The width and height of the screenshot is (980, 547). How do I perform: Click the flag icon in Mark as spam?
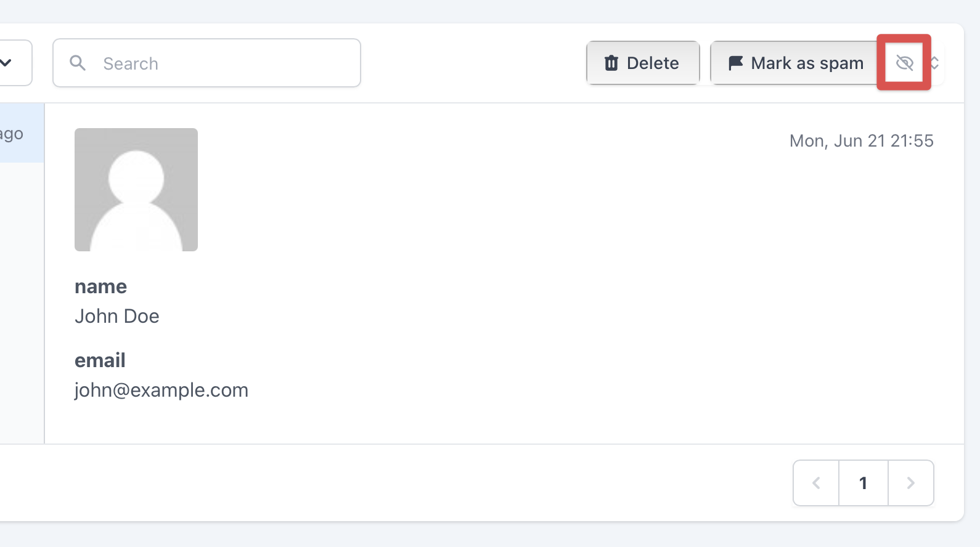tap(735, 62)
